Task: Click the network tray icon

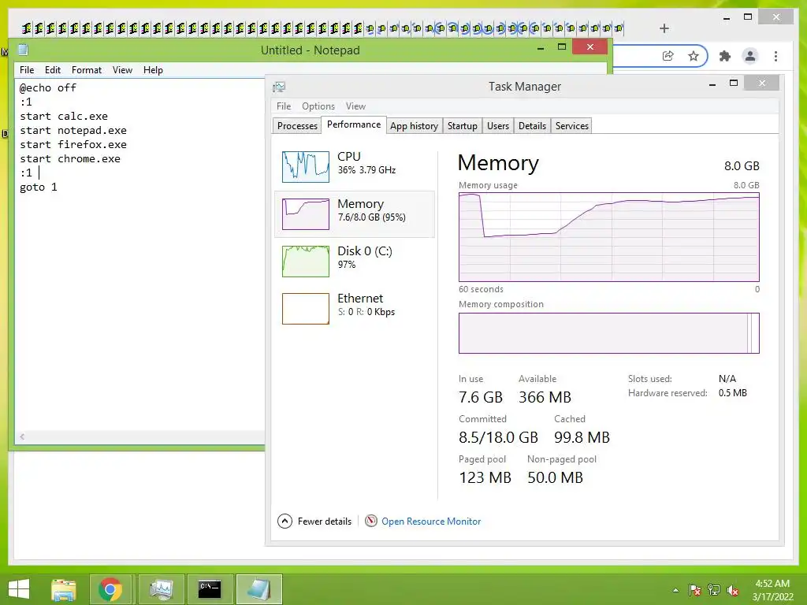Action: (x=714, y=590)
